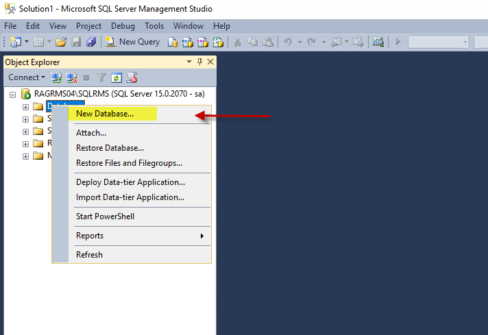
Task: Open the Window menu
Action: point(188,26)
